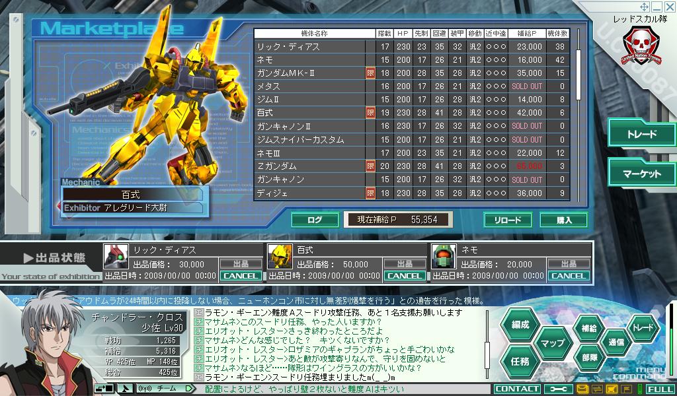
Task: Click the yellow mail envelope icon
Action: 582,389
